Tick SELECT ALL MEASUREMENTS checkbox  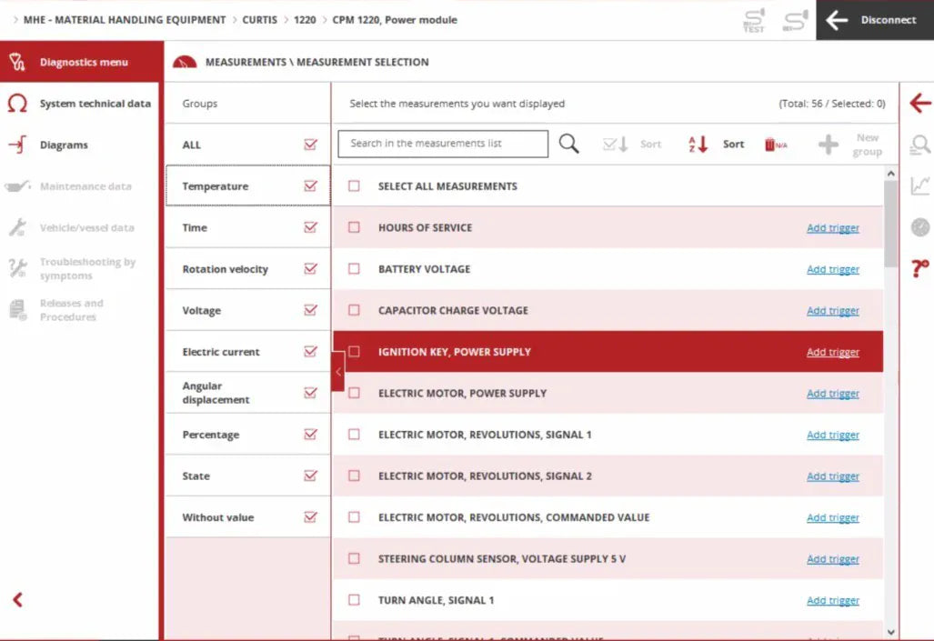(x=355, y=186)
